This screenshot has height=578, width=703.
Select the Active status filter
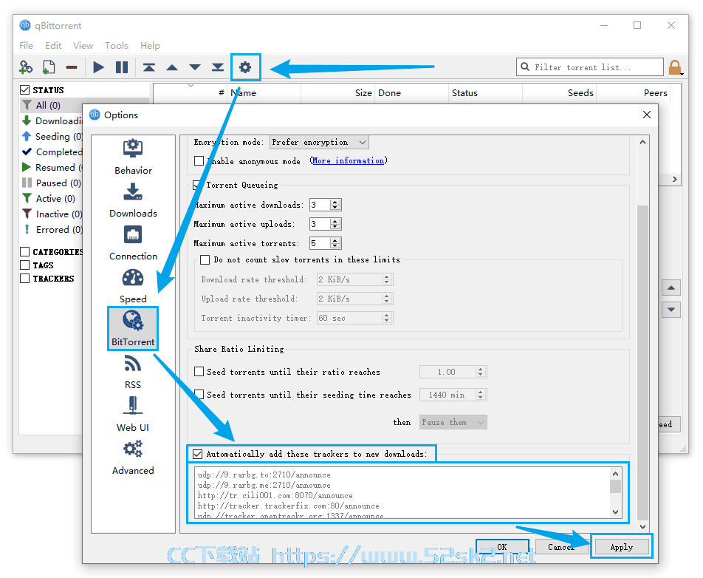49,198
